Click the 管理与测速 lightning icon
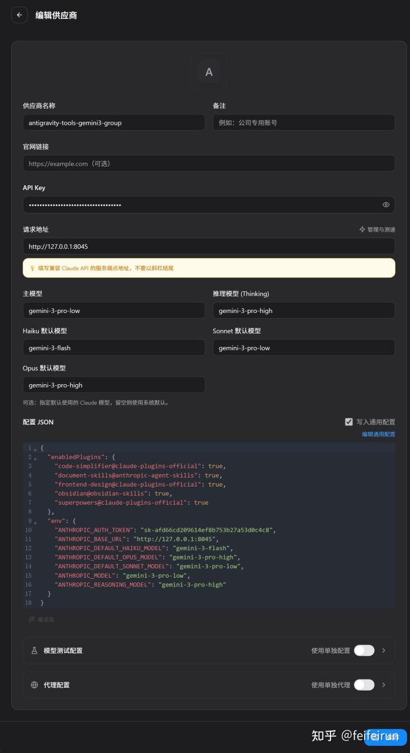Viewport: 410px width, 753px height. pos(362,229)
